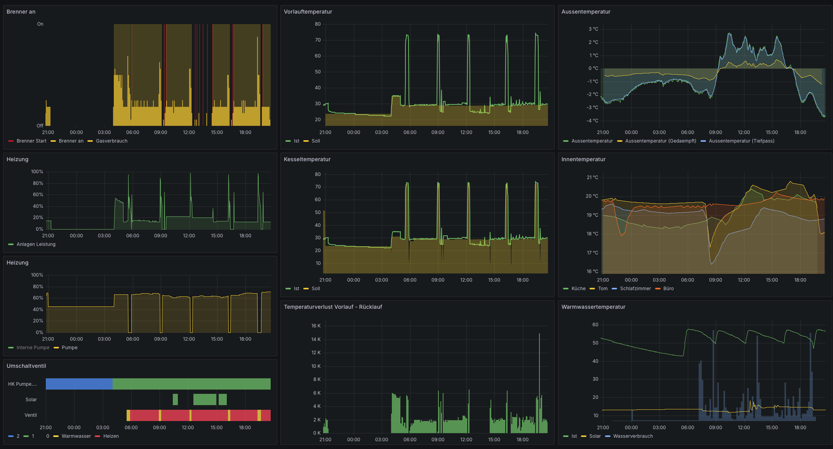833x449 pixels.
Task: Open the Temperaturverlust Vorlauf - Rücklauf title
Action: tap(333, 307)
